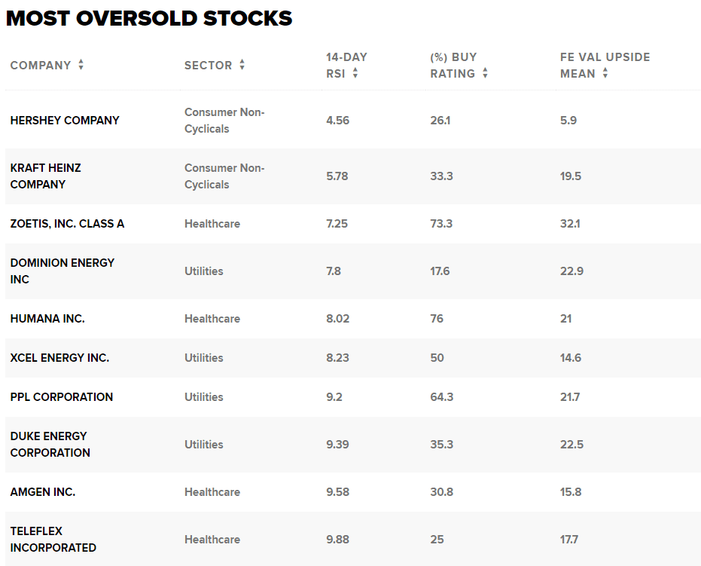Click on Dominion Energy Inc
701x566 pixels.
tap(62, 271)
